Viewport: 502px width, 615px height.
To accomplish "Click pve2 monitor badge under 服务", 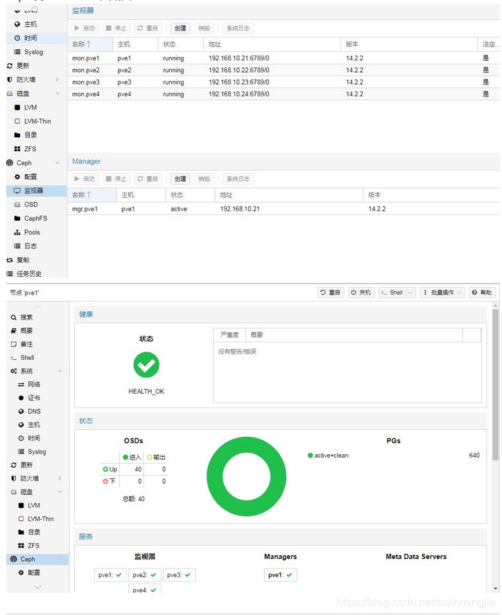I will coord(144,575).
